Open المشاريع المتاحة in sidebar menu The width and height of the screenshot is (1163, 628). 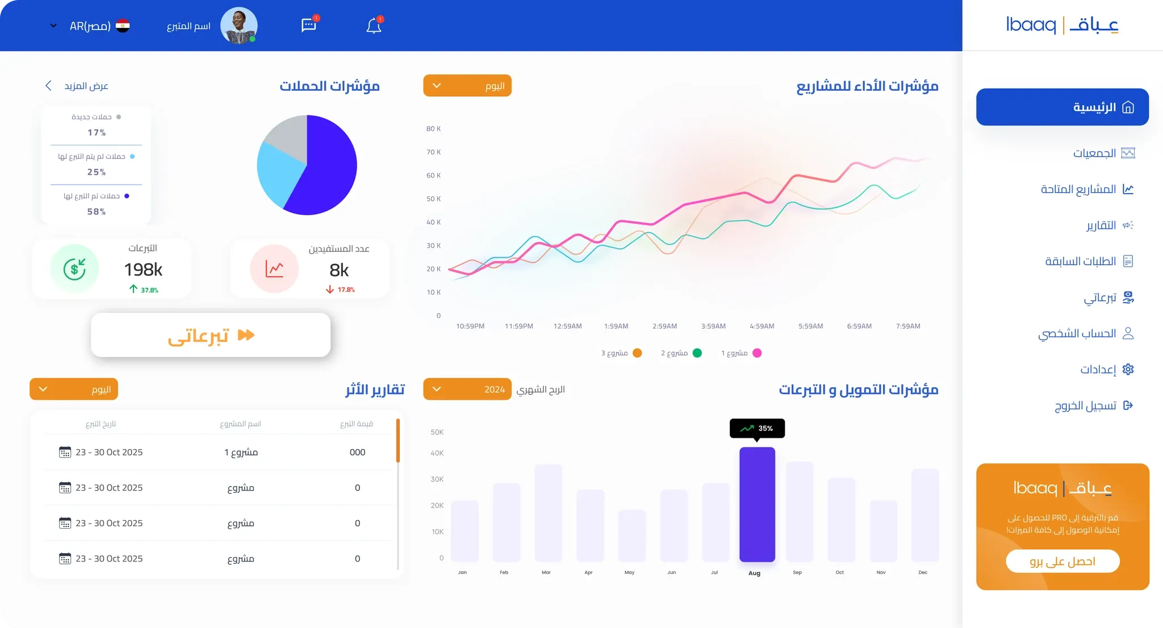coord(1087,189)
